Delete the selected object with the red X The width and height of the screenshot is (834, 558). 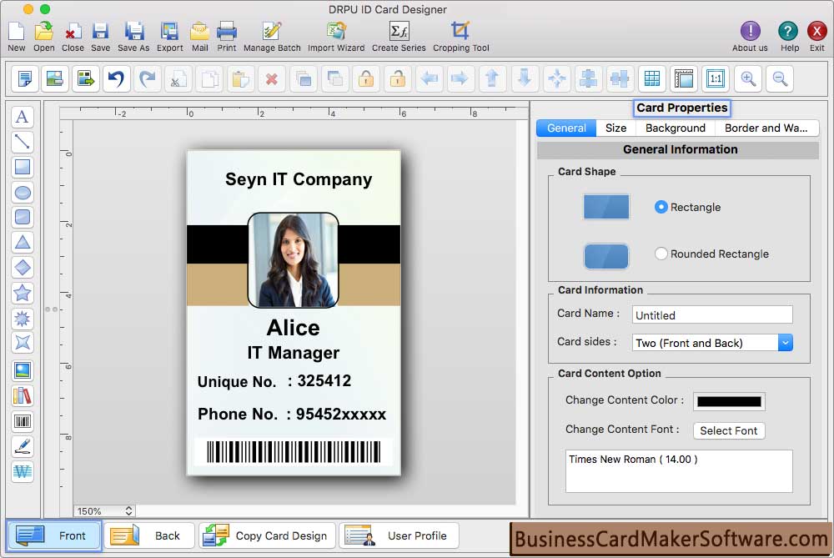(x=272, y=79)
